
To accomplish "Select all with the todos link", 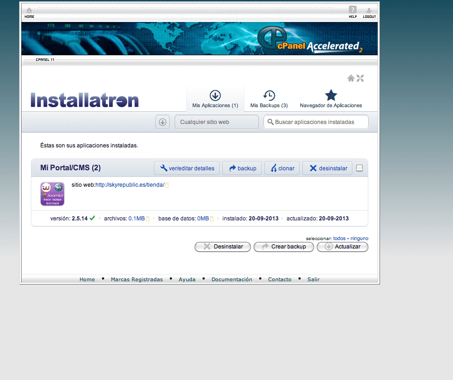I will [x=339, y=238].
